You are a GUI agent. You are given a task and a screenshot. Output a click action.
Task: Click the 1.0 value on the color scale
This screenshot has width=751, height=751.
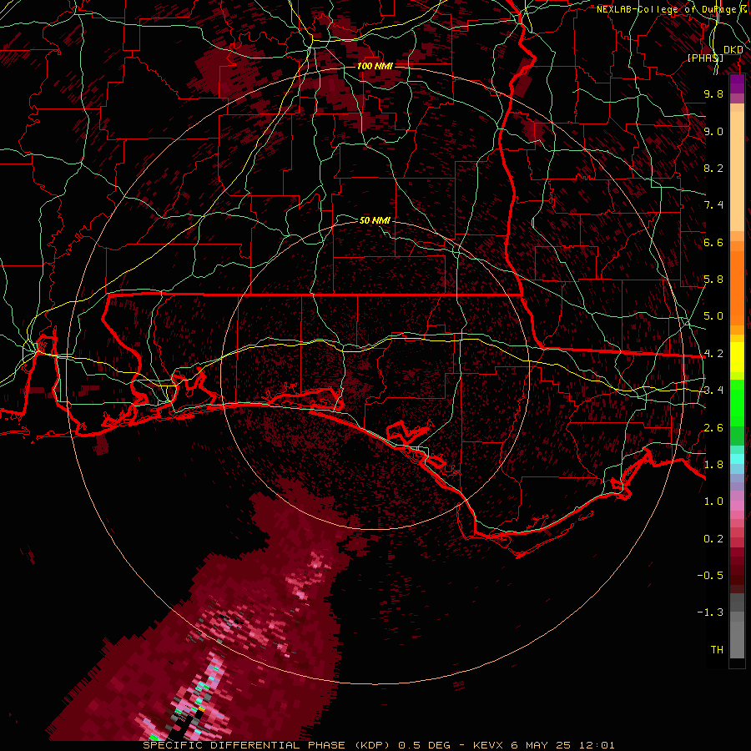pos(713,502)
